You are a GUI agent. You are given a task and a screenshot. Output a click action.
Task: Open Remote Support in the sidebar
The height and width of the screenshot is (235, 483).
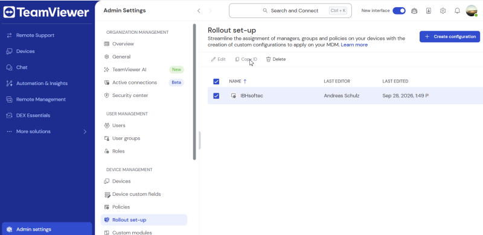(x=35, y=36)
